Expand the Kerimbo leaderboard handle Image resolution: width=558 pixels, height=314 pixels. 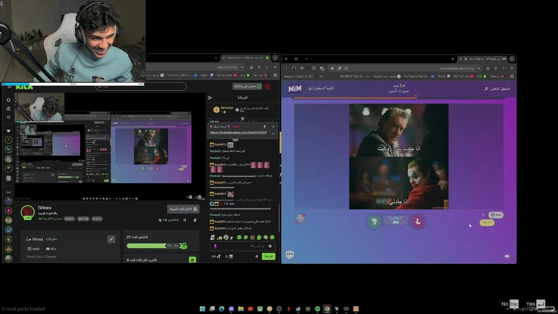coord(242,119)
